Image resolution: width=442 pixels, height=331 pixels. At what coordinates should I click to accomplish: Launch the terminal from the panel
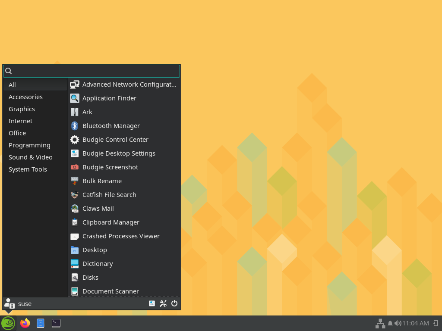(x=56, y=323)
